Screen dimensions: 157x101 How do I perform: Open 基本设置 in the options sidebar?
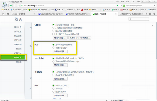point(18,27)
